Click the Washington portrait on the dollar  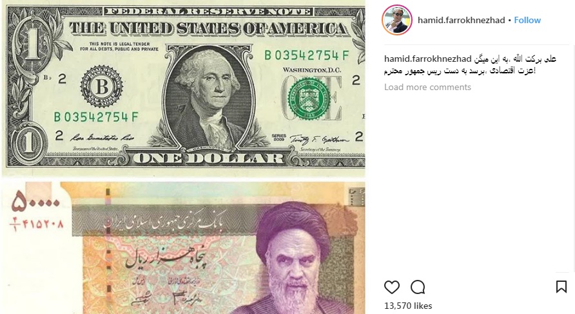pyautogui.click(x=209, y=98)
